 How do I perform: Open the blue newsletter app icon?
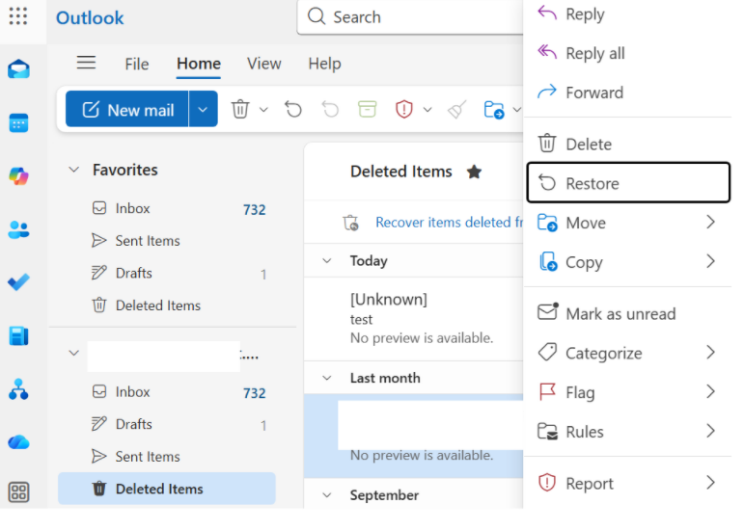(18, 335)
